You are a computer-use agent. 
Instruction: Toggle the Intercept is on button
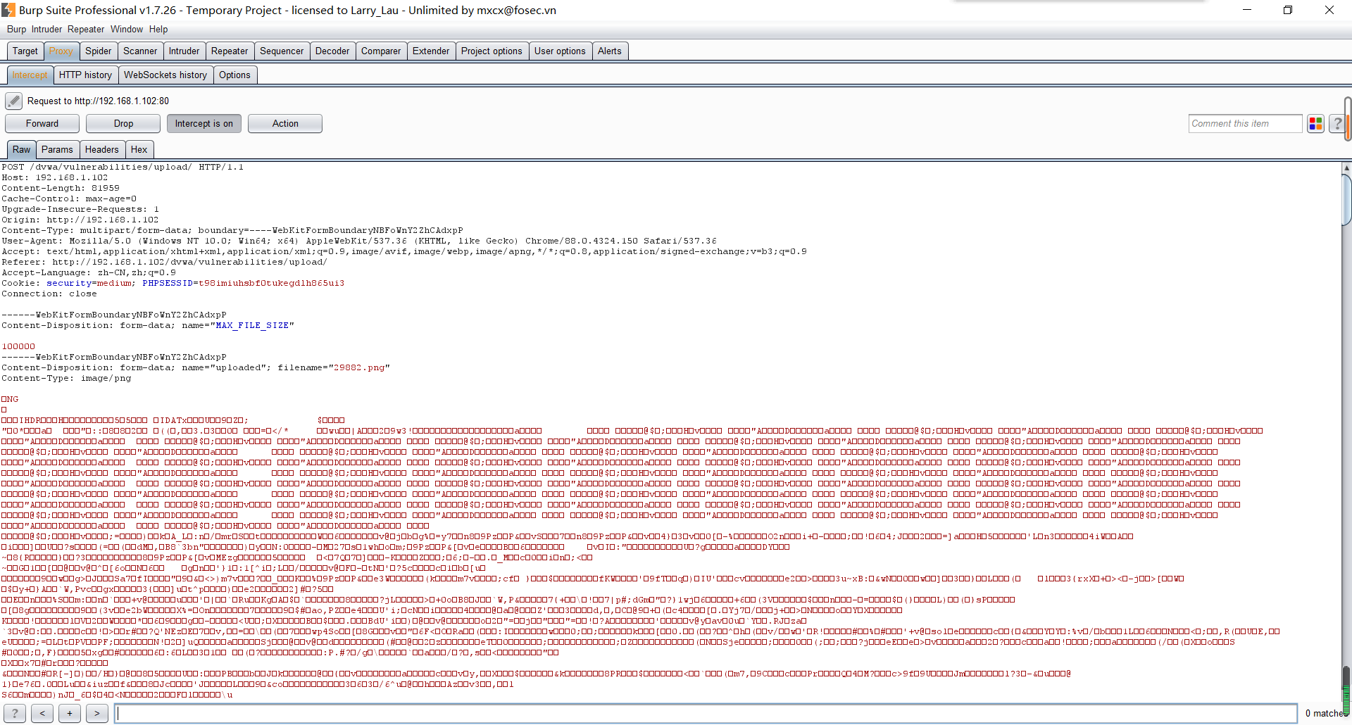(x=204, y=124)
